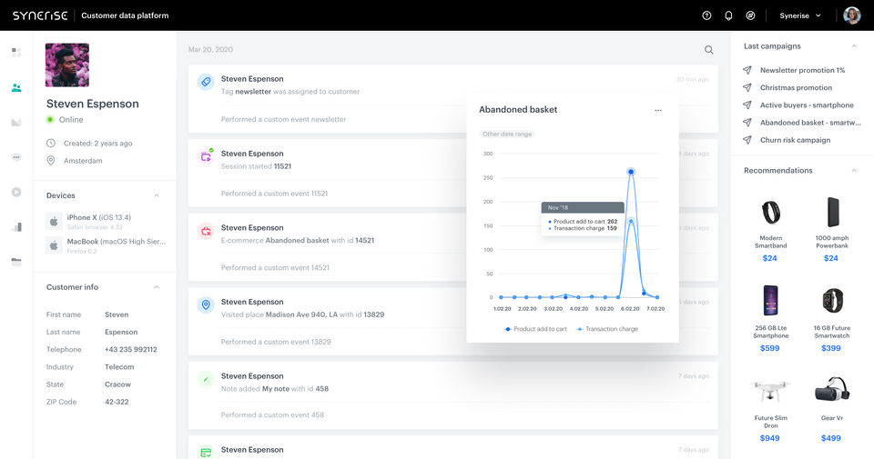Open the notifications bell icon

[x=728, y=15]
